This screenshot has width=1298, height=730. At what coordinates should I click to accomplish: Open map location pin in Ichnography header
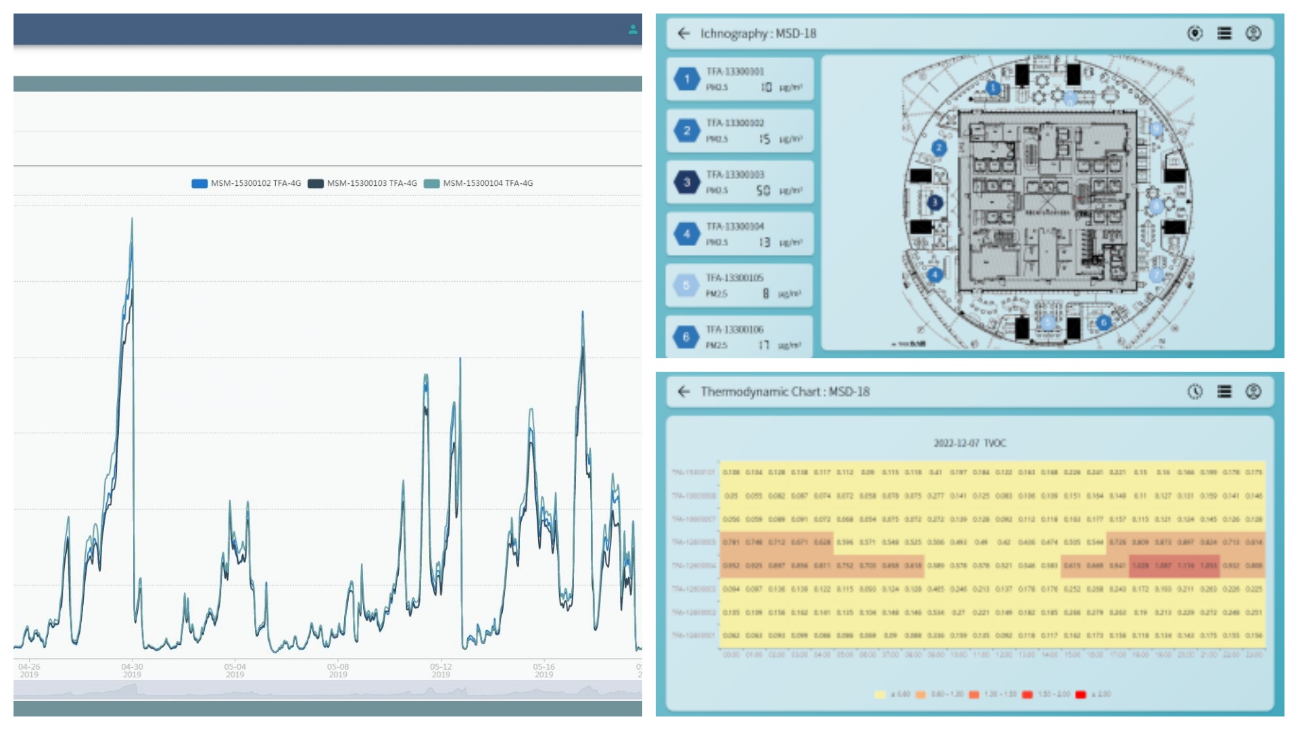coord(1195,33)
